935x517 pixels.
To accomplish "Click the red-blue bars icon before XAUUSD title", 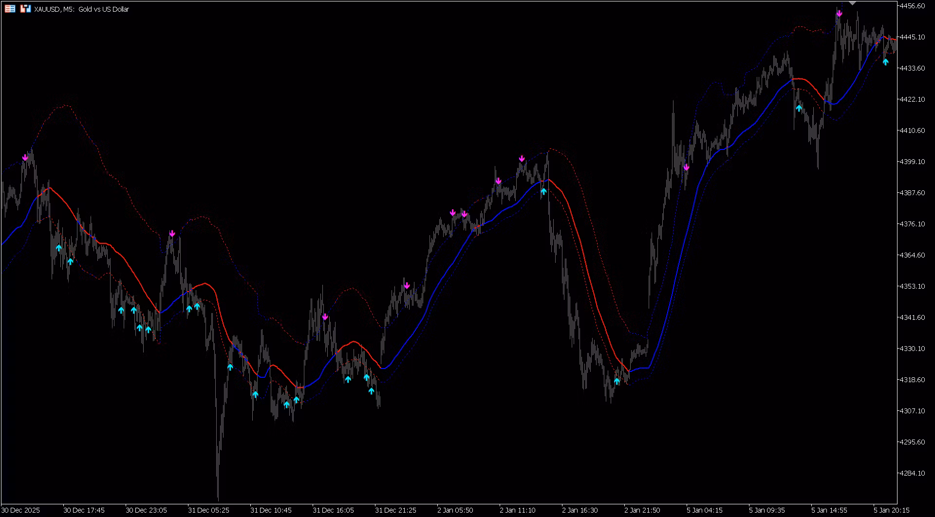I will (25, 9).
